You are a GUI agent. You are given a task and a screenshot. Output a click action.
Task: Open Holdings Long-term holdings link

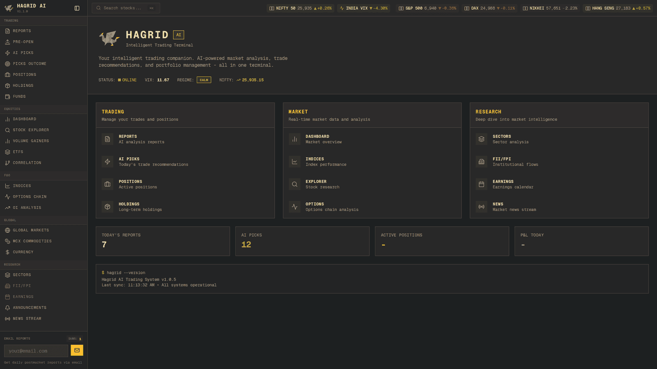[185, 207]
